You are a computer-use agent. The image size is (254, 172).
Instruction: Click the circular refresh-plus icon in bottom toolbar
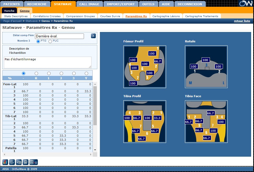click(12, 162)
